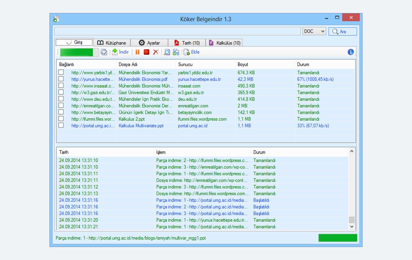The width and height of the screenshot is (412, 260).
Task: Select the log entry at 24.09.2014 13:31:20
Action: [202, 220]
